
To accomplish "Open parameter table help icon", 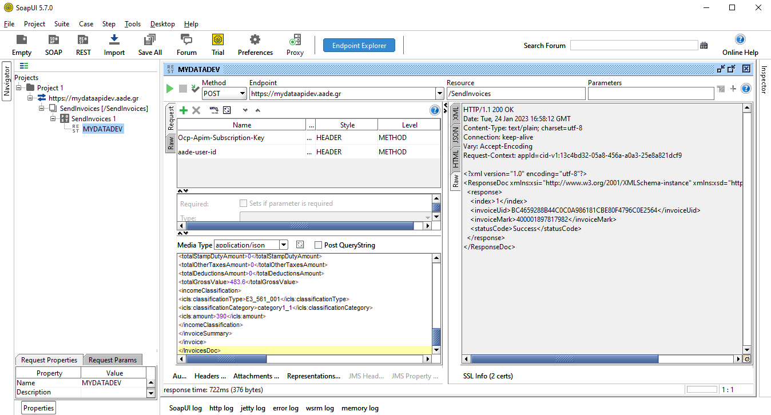I will coord(435,110).
